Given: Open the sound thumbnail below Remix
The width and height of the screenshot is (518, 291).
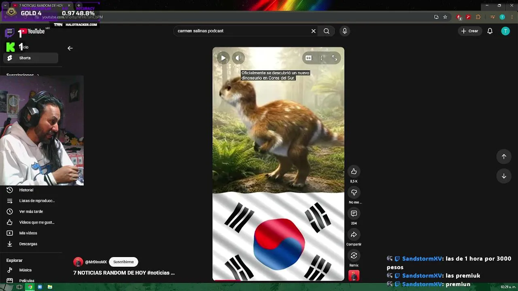Looking at the screenshot, I should [354, 276].
